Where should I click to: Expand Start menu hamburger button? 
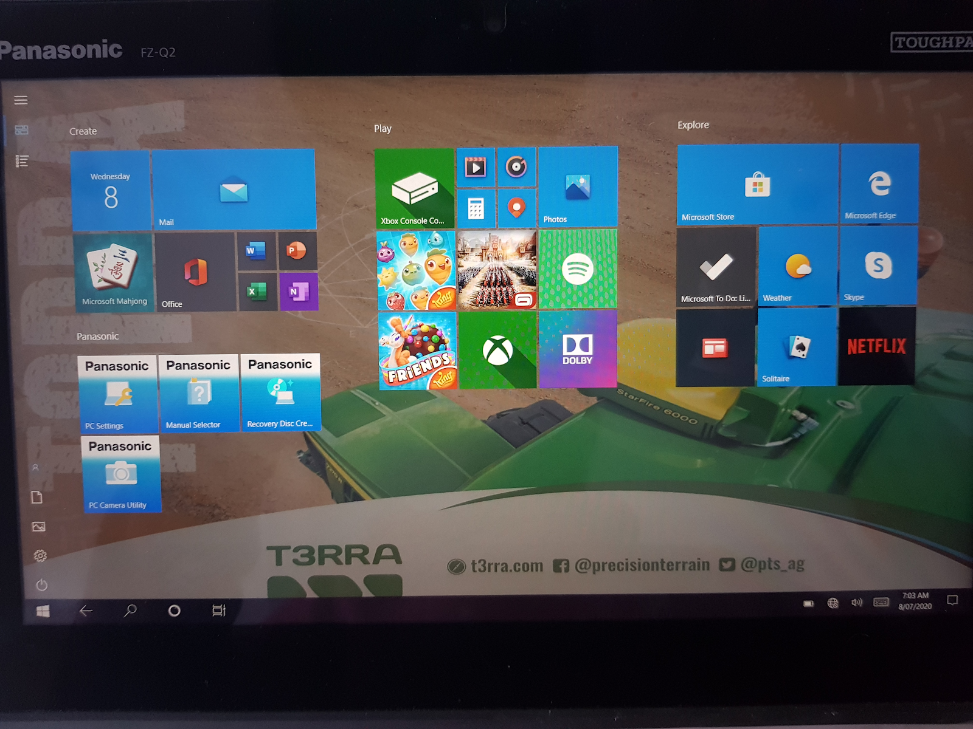pos(21,100)
